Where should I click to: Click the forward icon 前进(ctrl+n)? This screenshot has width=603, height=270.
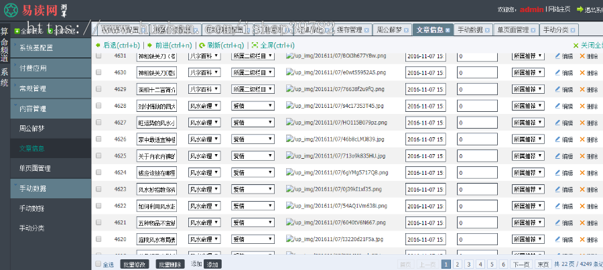pos(149,45)
